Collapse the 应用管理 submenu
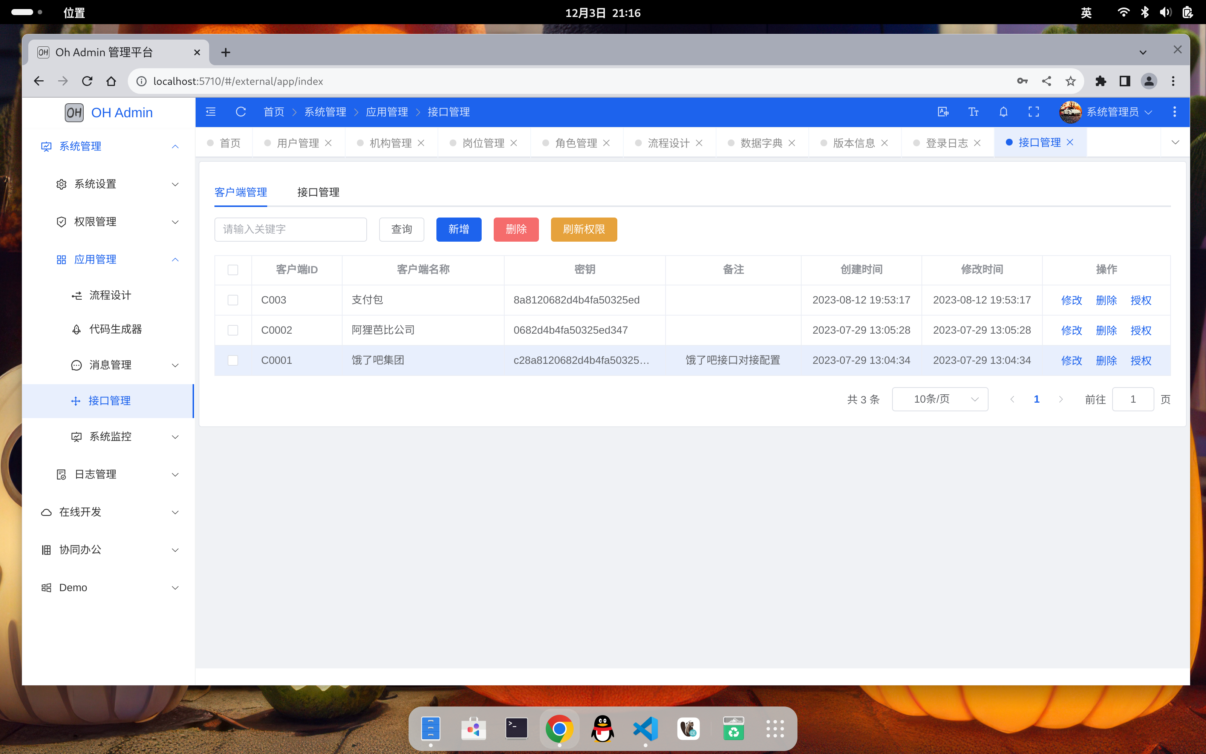This screenshot has width=1206, height=754. (108, 259)
